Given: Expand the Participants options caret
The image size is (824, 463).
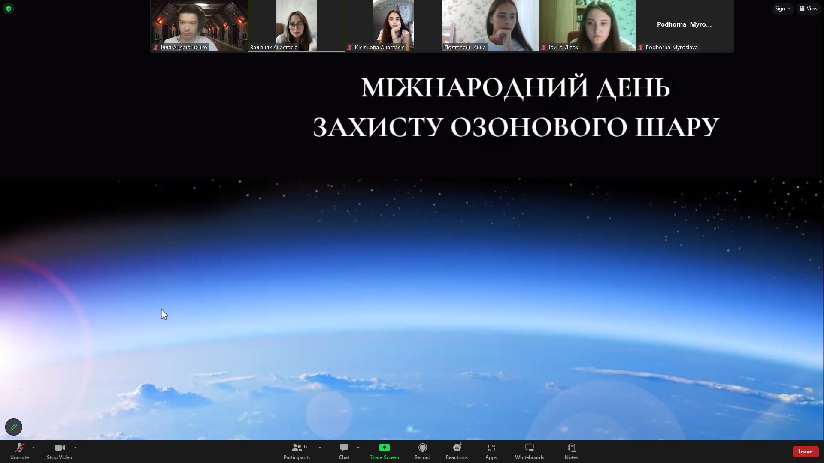Looking at the screenshot, I should (320, 448).
